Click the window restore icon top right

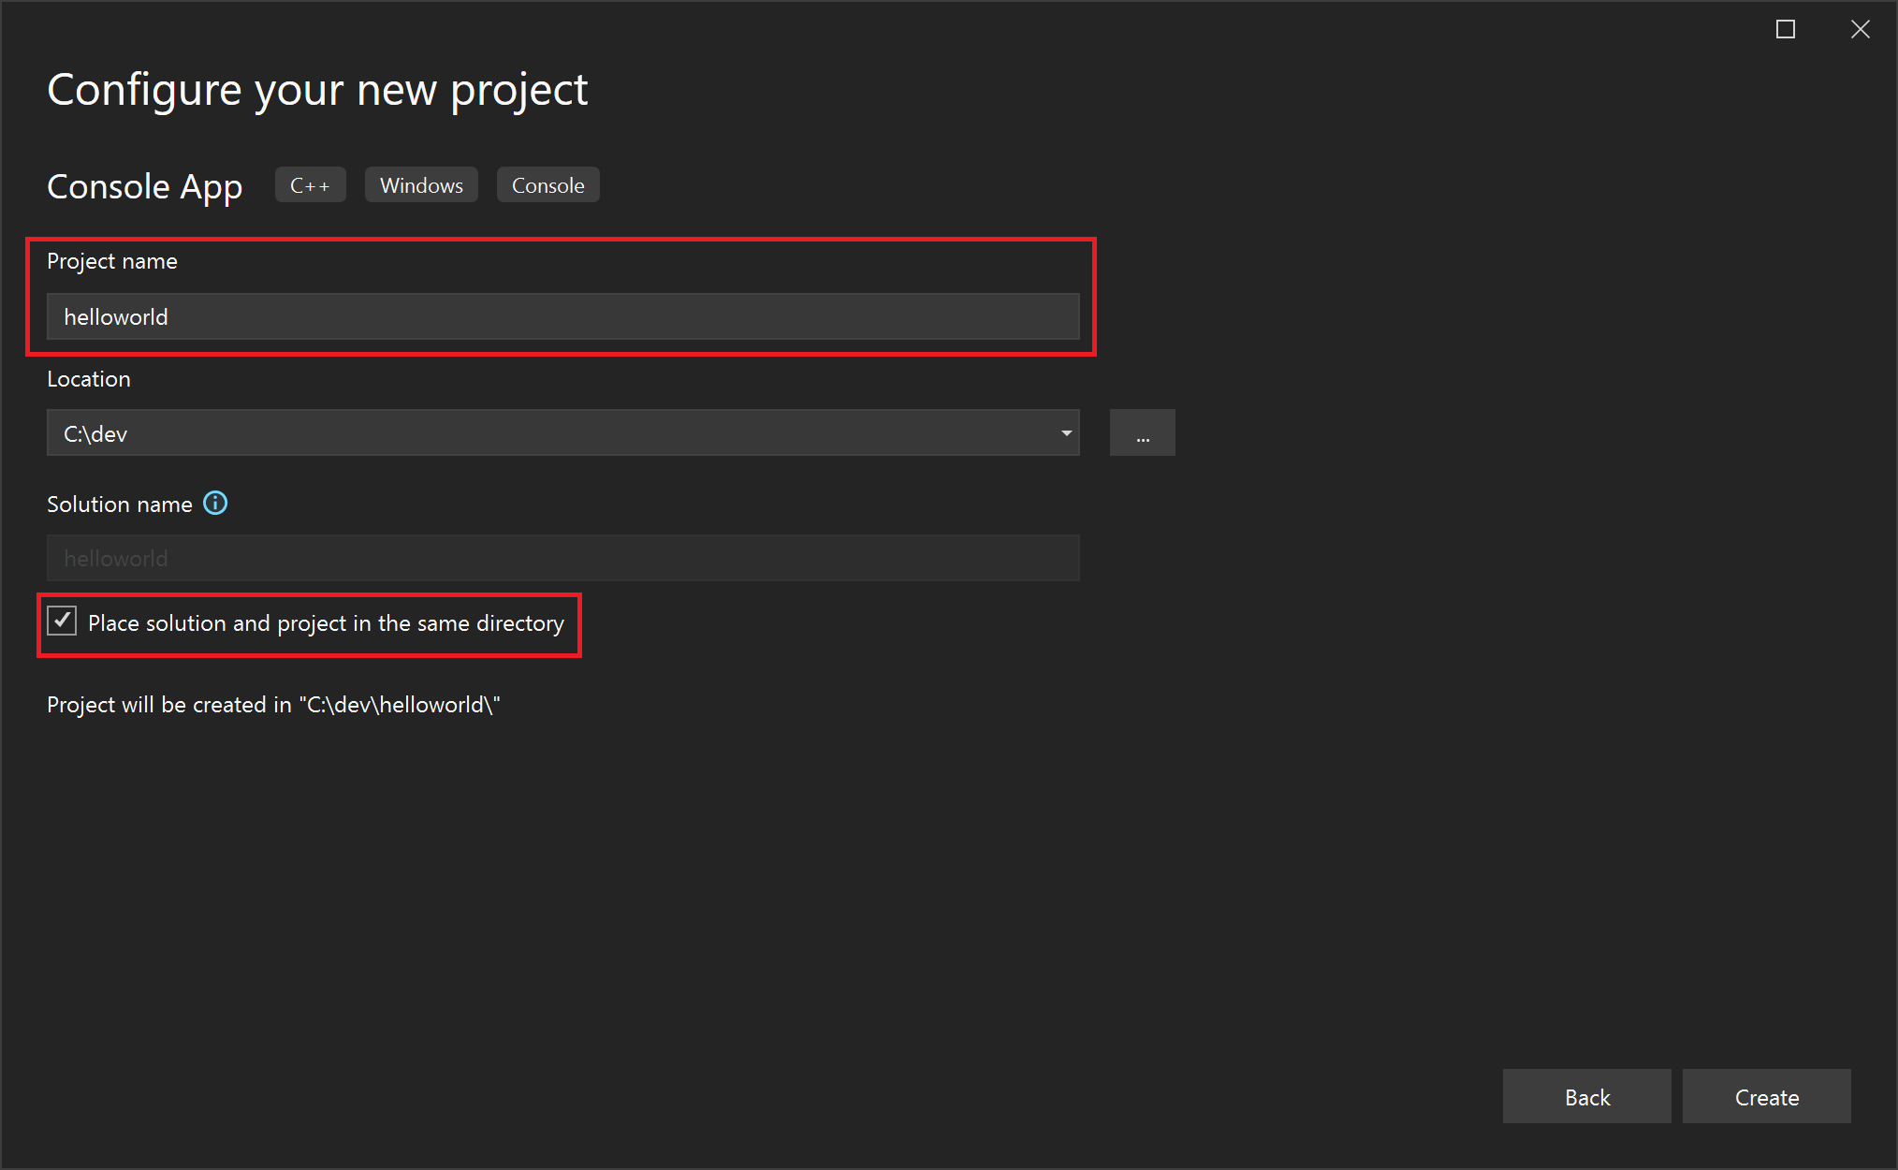(x=1786, y=24)
